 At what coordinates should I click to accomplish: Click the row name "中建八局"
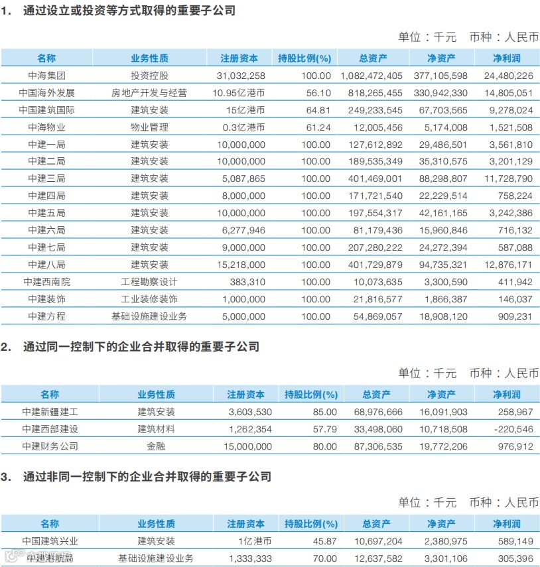click(x=47, y=265)
